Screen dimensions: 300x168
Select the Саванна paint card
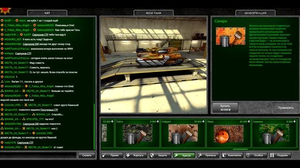(274, 133)
